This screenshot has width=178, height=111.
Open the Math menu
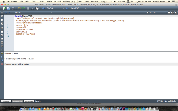click(x=49, y=1)
